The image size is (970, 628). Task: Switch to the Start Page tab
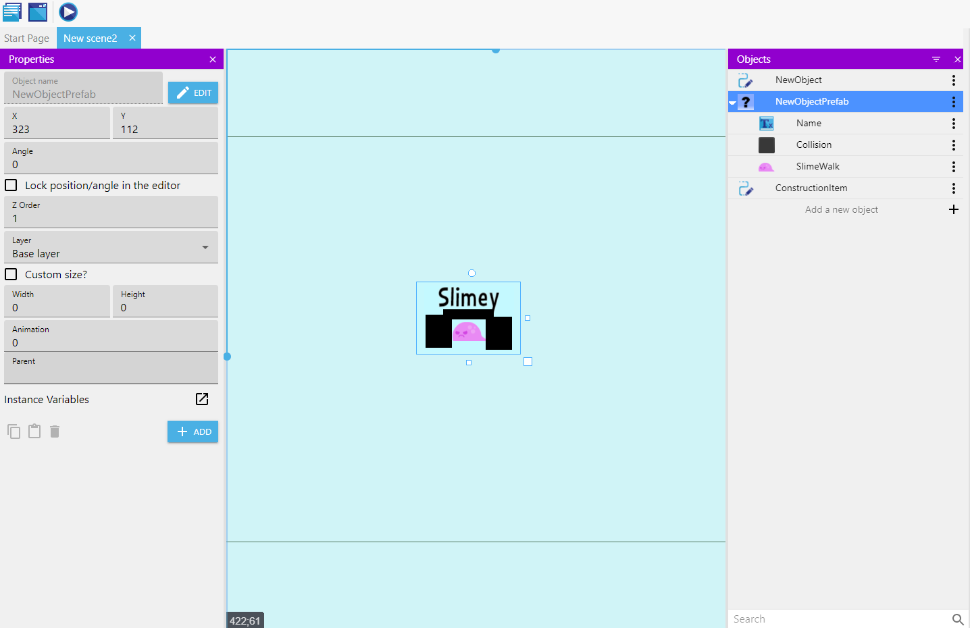coord(26,38)
